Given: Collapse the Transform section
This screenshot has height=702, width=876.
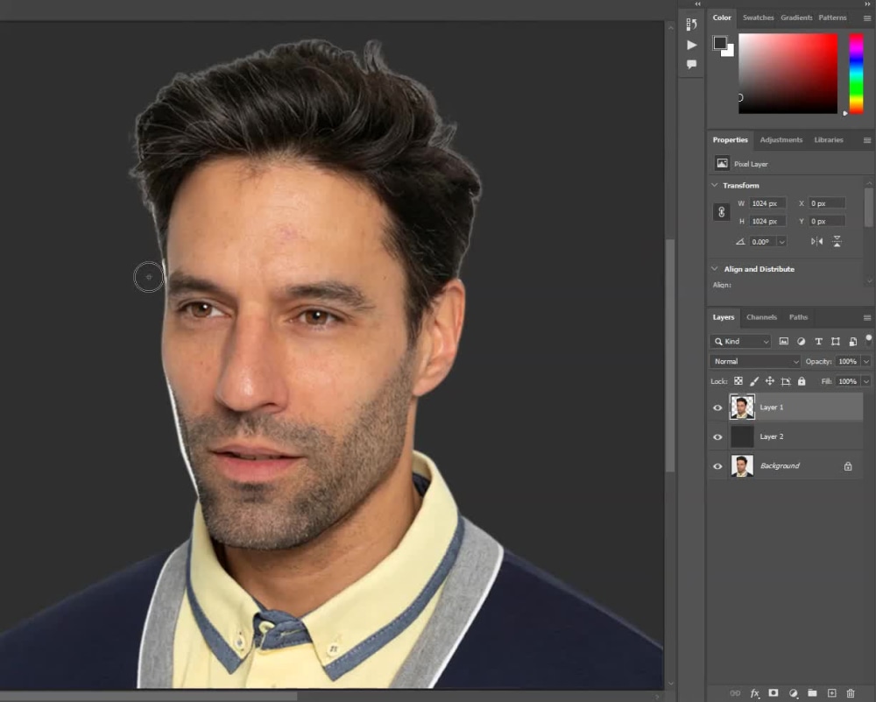Looking at the screenshot, I should pos(715,185).
